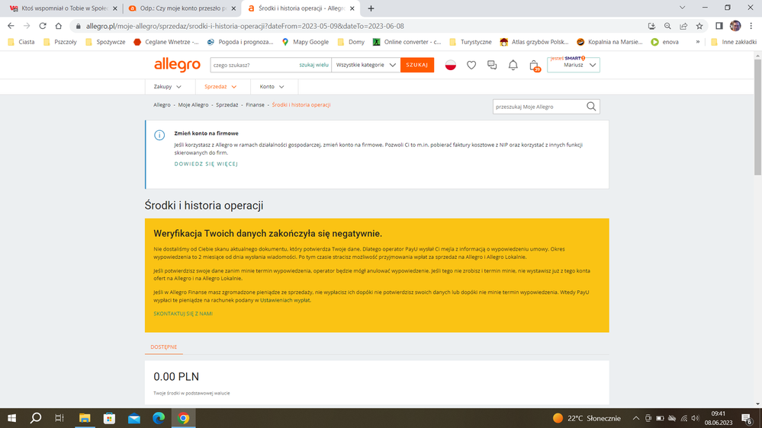
Task: Click the SZUKAJ search button
Action: (x=417, y=65)
